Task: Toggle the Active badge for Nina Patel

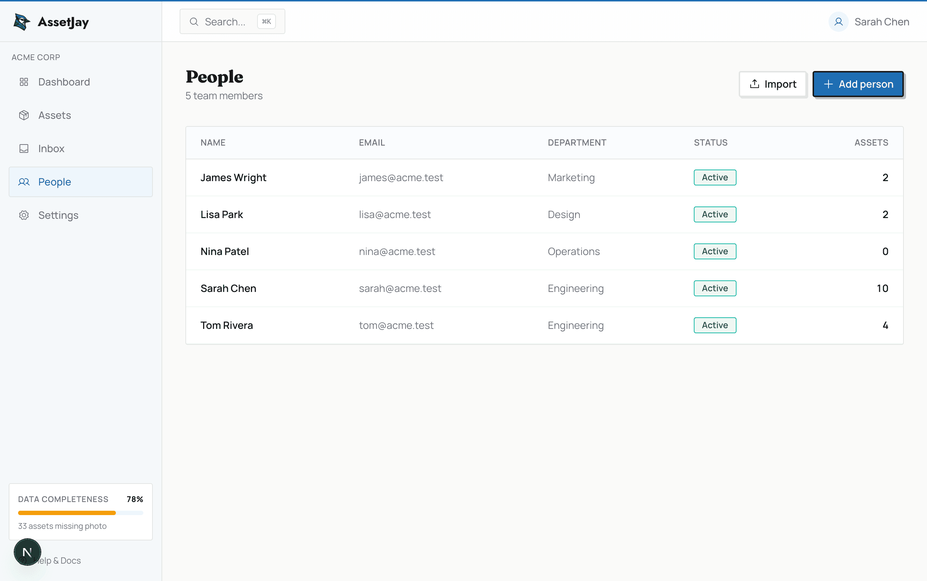Action: point(714,251)
